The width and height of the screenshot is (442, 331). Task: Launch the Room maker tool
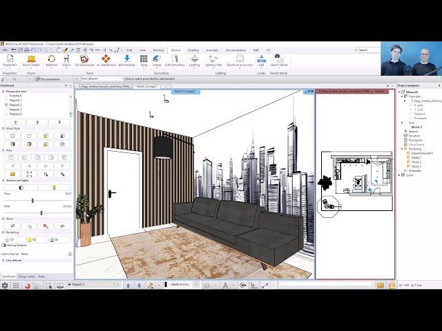[31, 61]
